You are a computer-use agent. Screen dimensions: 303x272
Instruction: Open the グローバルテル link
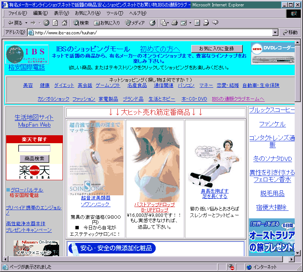coord(27,190)
